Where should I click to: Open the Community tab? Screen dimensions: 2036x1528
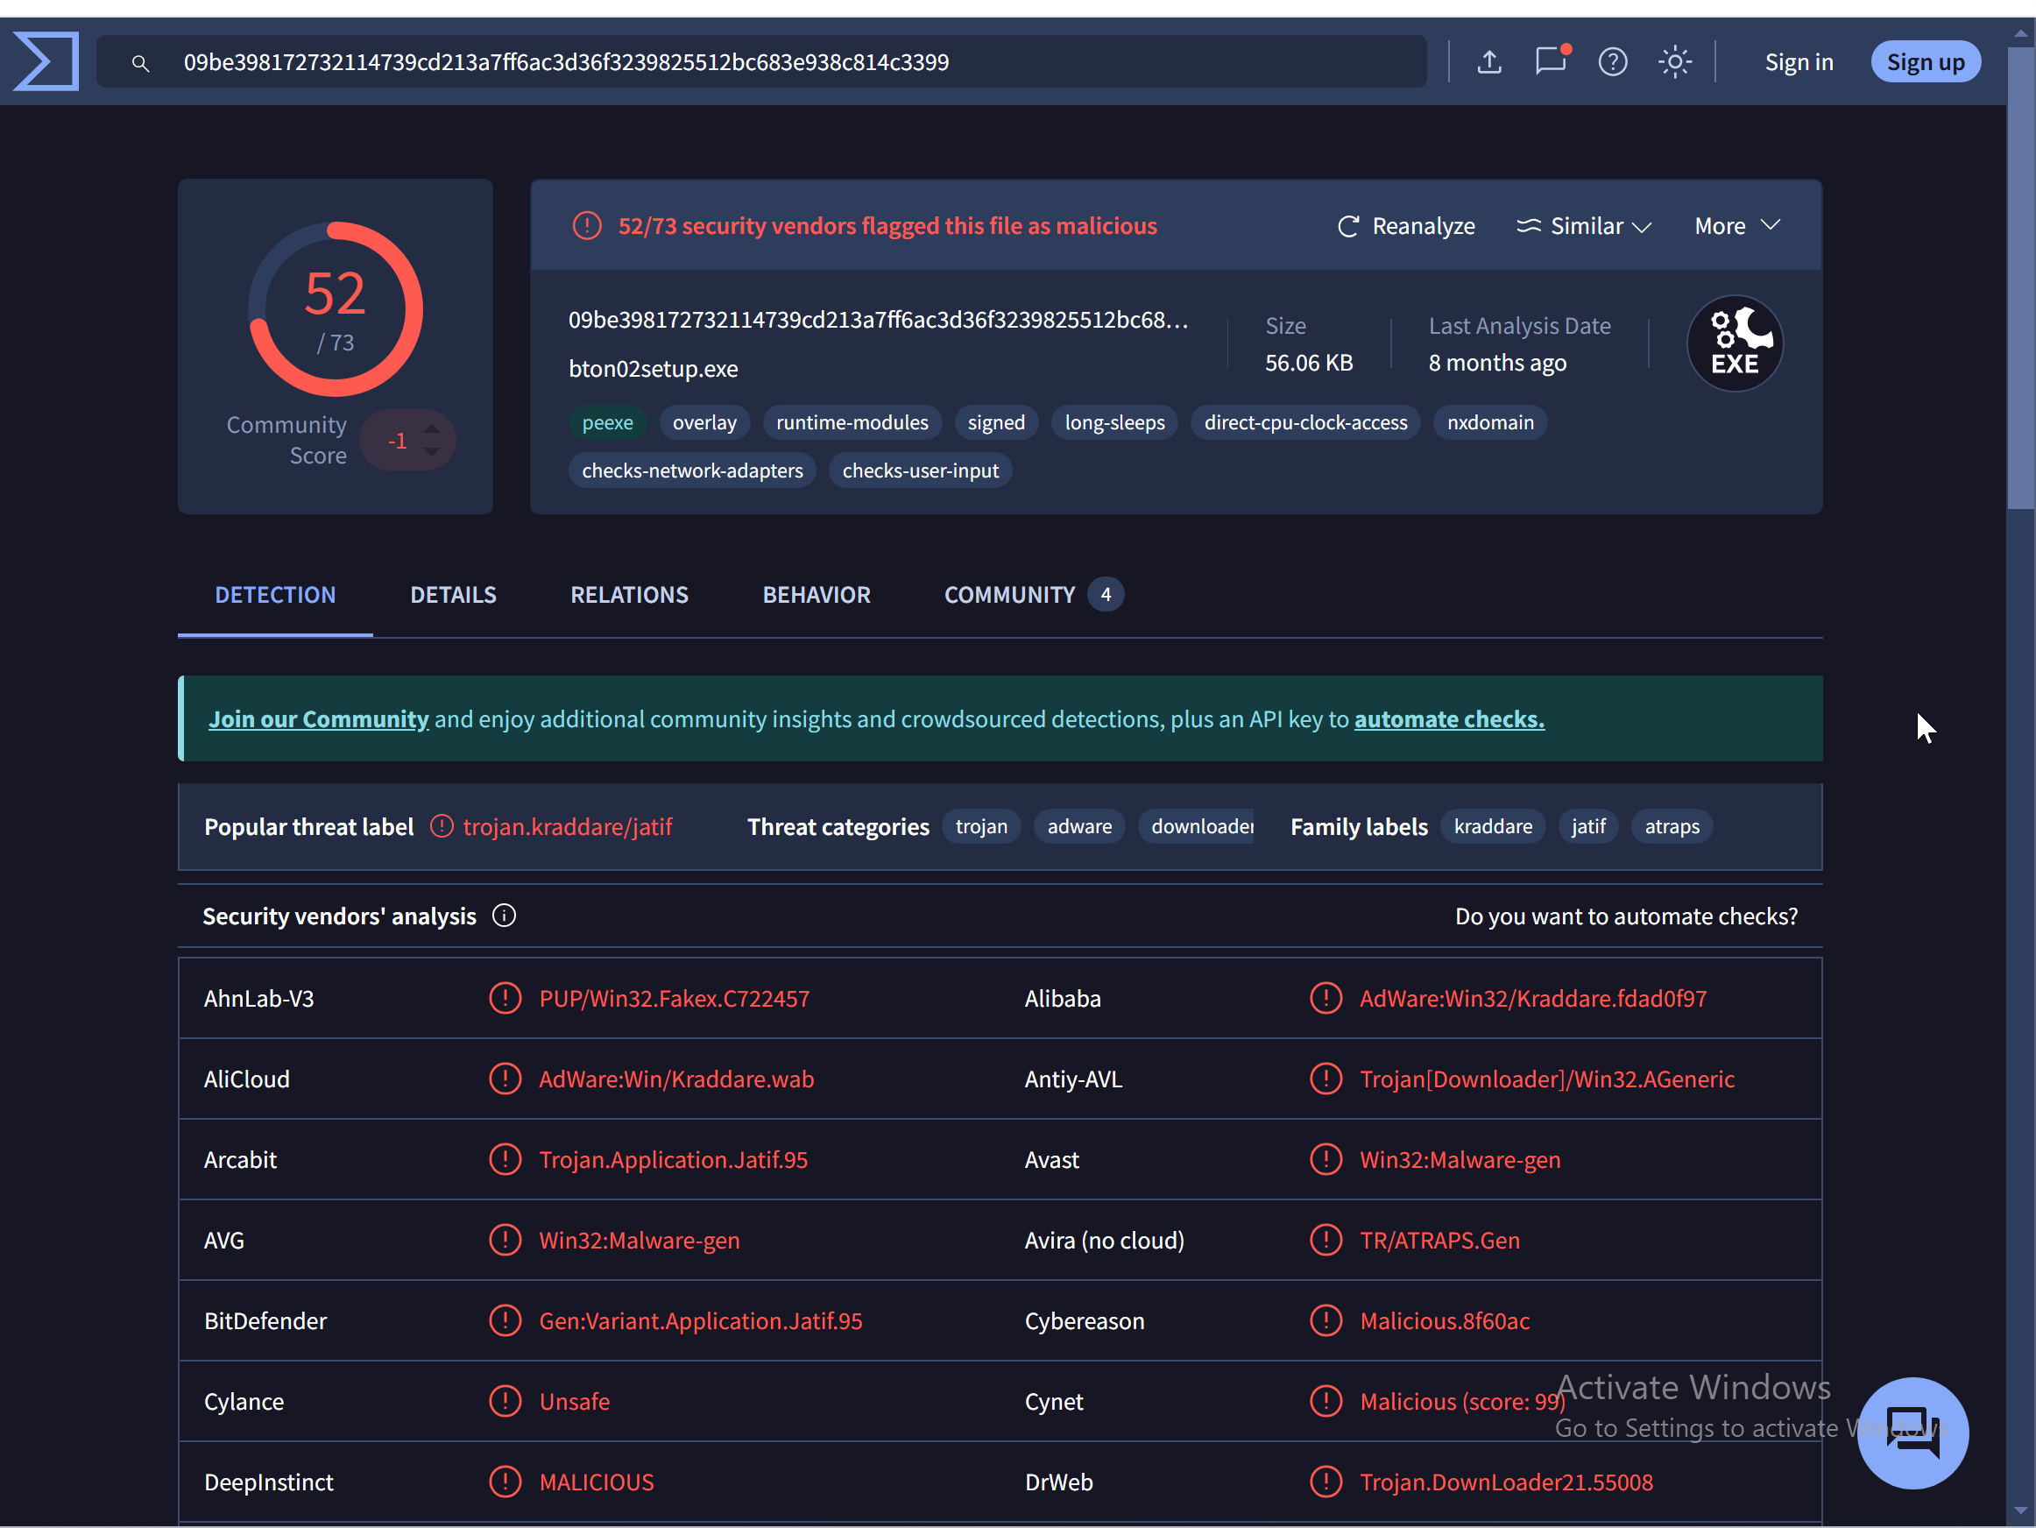[x=1034, y=595]
